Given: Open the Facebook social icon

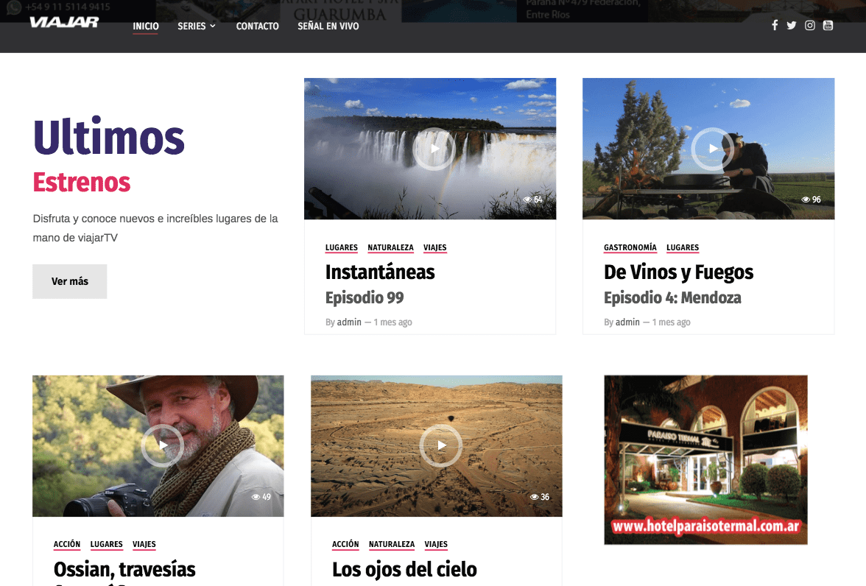Looking at the screenshot, I should pos(775,26).
